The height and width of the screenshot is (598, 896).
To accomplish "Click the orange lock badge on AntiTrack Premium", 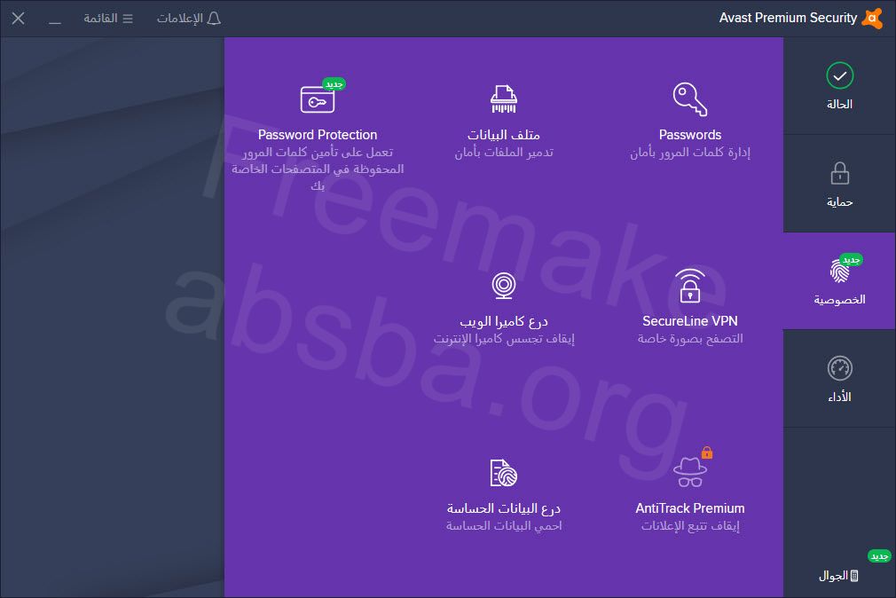I will click(x=707, y=452).
